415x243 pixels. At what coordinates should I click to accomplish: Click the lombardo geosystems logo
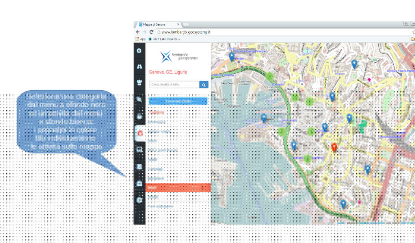(x=178, y=57)
